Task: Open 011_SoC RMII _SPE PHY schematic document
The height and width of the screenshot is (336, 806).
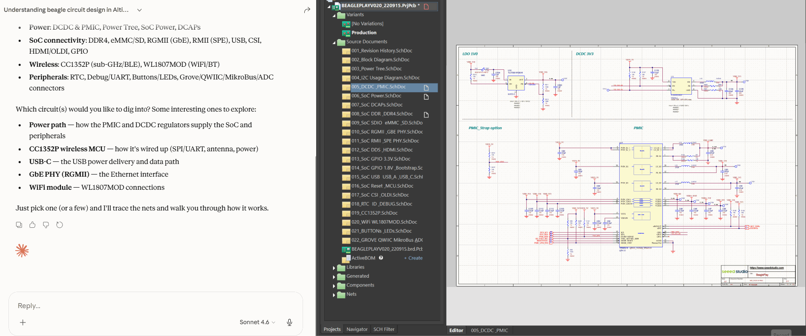Action: tap(385, 141)
